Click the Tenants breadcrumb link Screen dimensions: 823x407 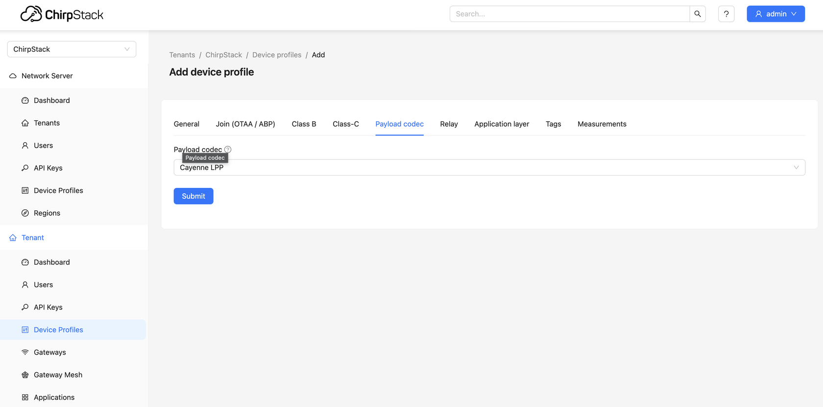click(182, 55)
